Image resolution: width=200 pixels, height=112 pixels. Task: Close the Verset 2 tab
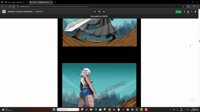click(51, 2)
